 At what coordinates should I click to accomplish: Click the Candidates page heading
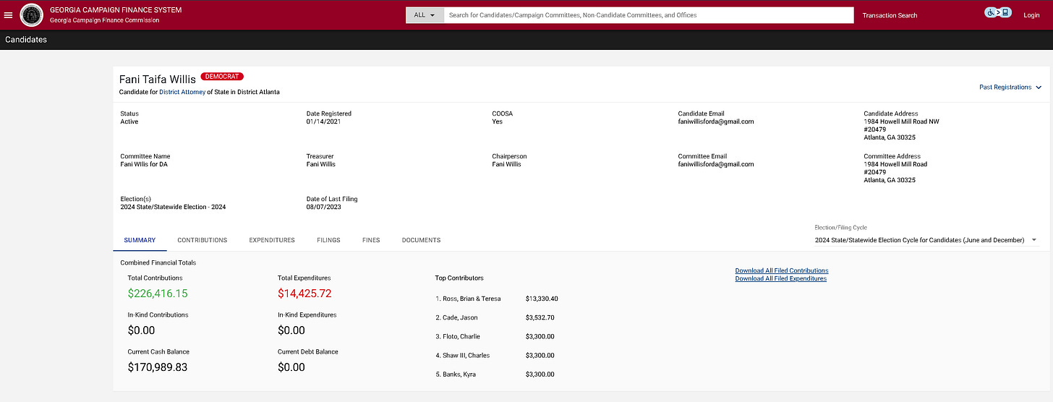pyautogui.click(x=26, y=40)
